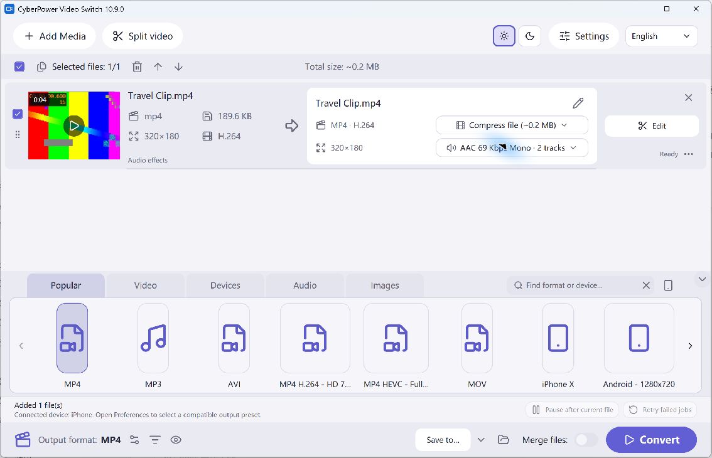
Task: Uncheck the Travel Clip.mp4 file checkbox
Action: (18, 114)
